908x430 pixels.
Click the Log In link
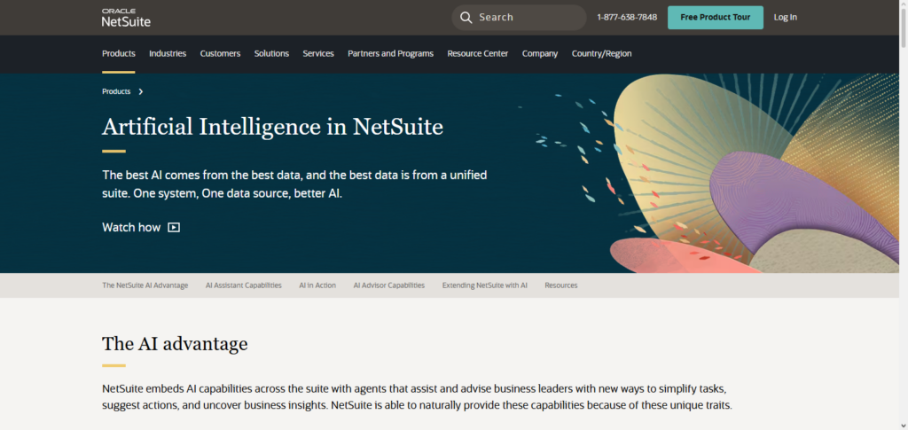pos(786,18)
